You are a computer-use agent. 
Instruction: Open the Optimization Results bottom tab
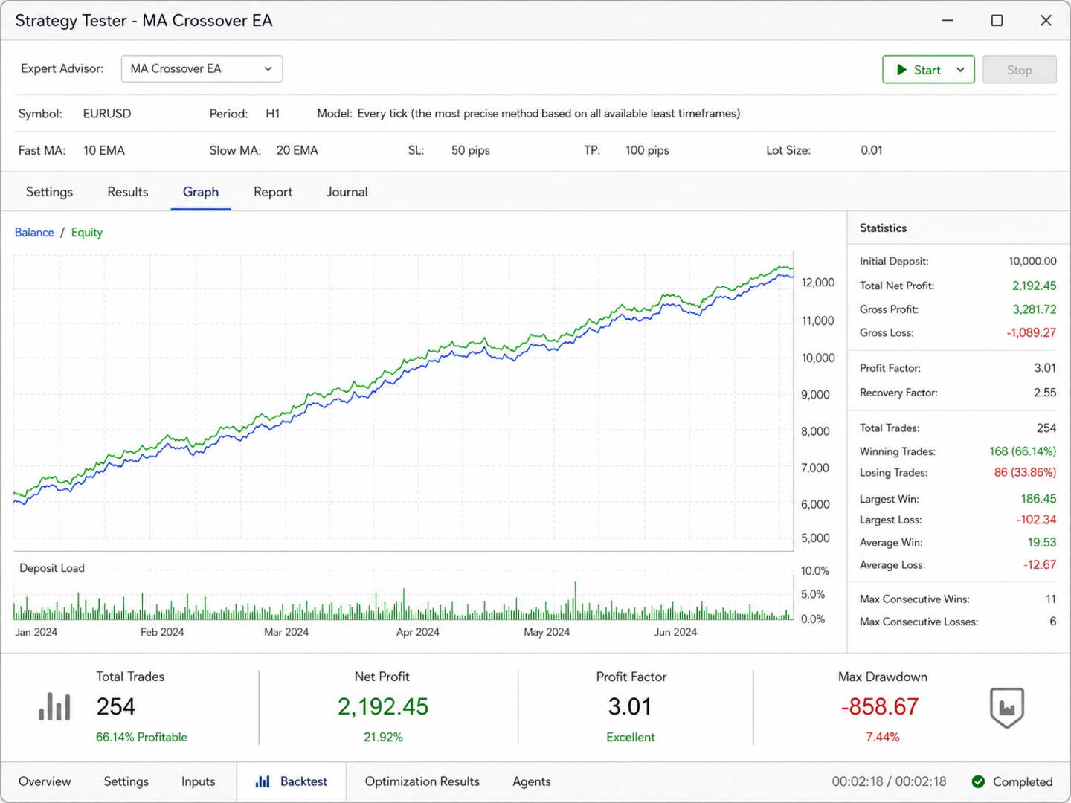(x=422, y=781)
